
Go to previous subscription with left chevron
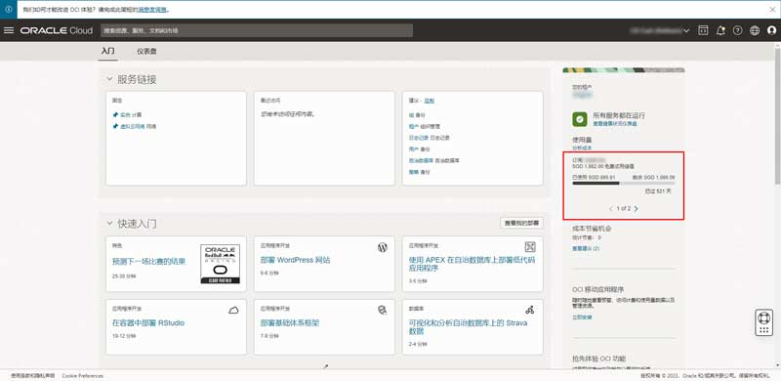(x=611, y=208)
